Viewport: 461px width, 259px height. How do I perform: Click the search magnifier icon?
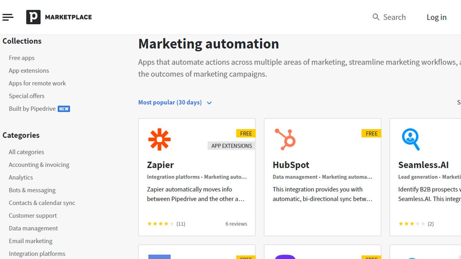(x=375, y=17)
